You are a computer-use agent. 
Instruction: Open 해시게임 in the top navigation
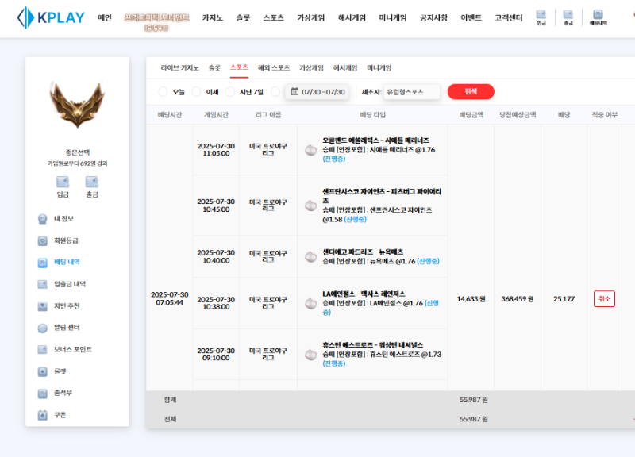(x=352, y=17)
